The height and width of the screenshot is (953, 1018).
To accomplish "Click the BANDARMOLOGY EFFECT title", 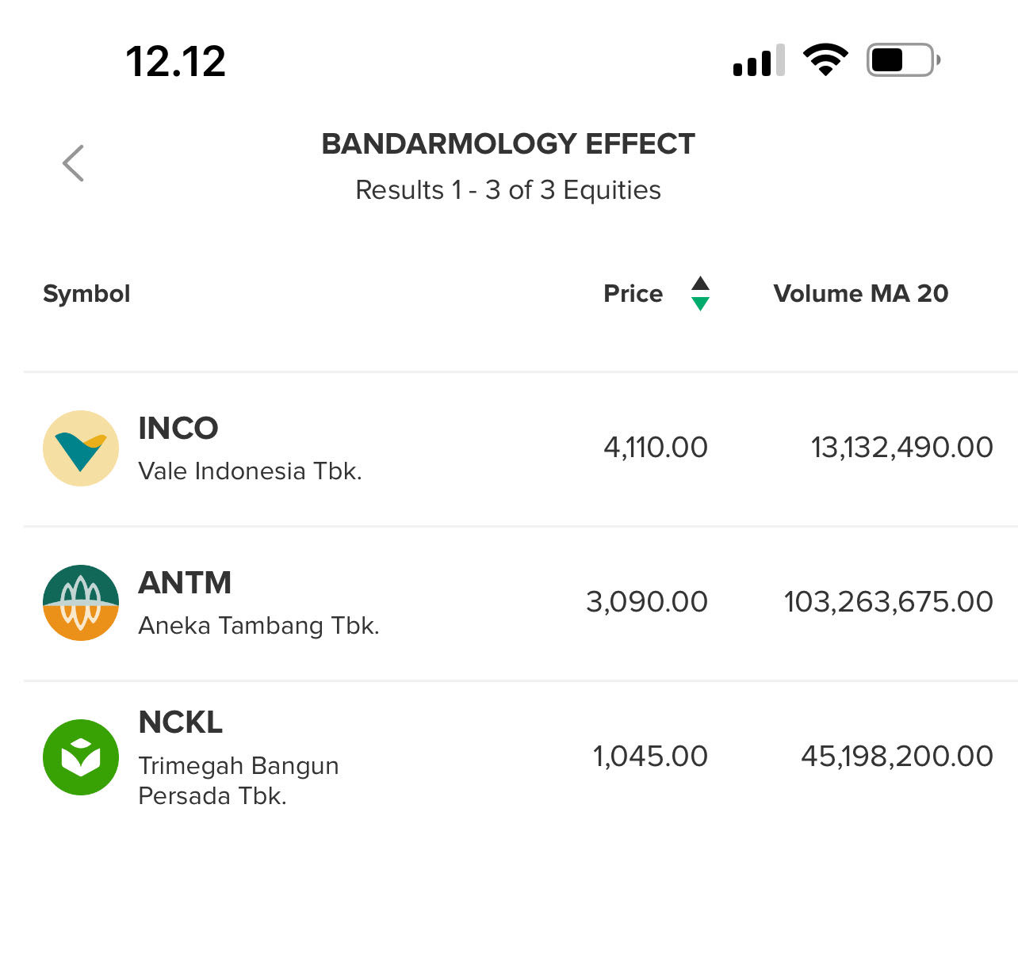I will [x=508, y=143].
